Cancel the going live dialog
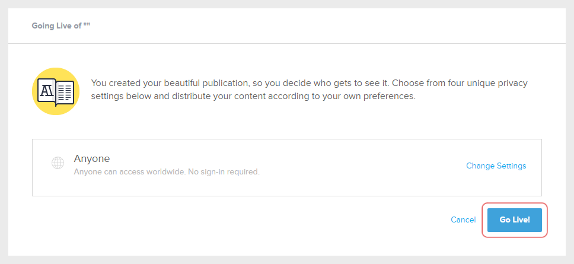Image resolution: width=574 pixels, height=264 pixels. tap(463, 220)
